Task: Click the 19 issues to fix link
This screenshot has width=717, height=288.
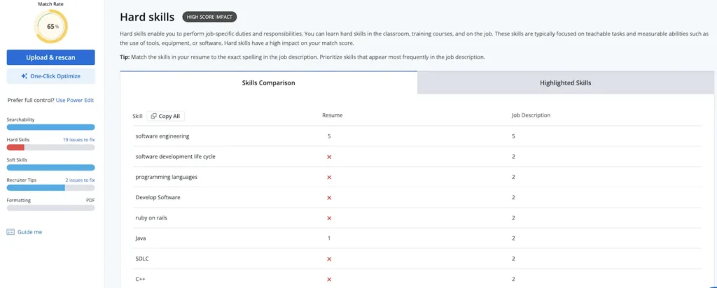Action: click(x=78, y=140)
